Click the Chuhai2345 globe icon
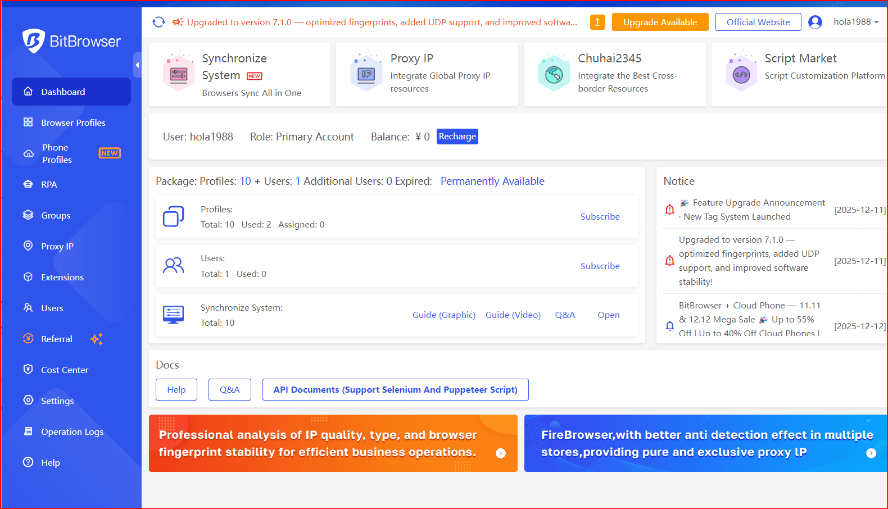888x509 pixels. [x=554, y=74]
